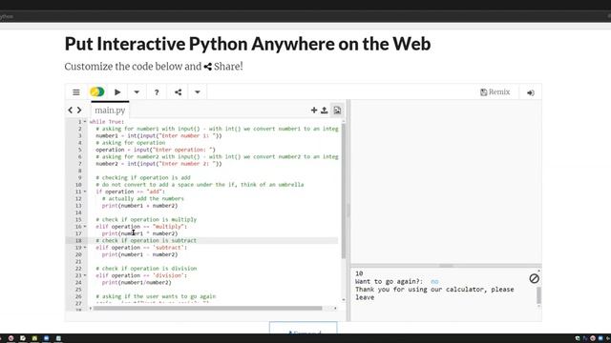
Task: Click comment '# check if operation is multiply'
Action: 146,219
